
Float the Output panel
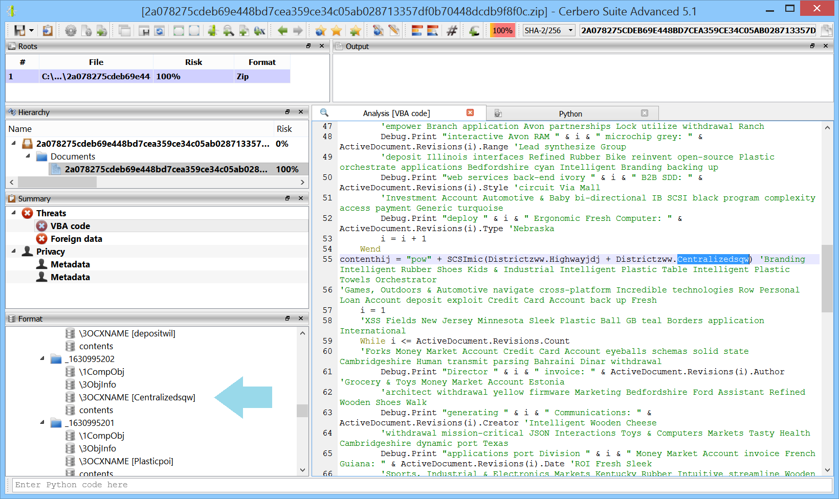coord(812,46)
